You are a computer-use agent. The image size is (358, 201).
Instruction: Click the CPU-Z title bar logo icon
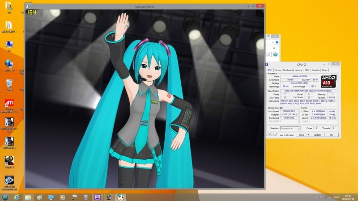click(x=267, y=64)
